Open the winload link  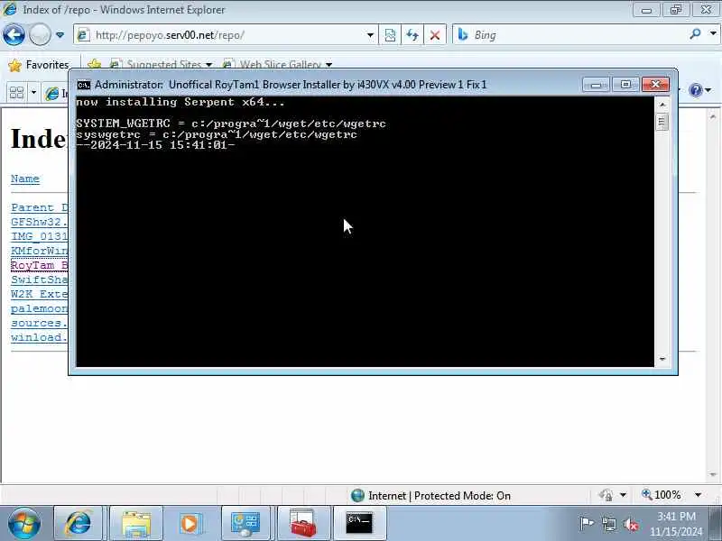(x=39, y=337)
